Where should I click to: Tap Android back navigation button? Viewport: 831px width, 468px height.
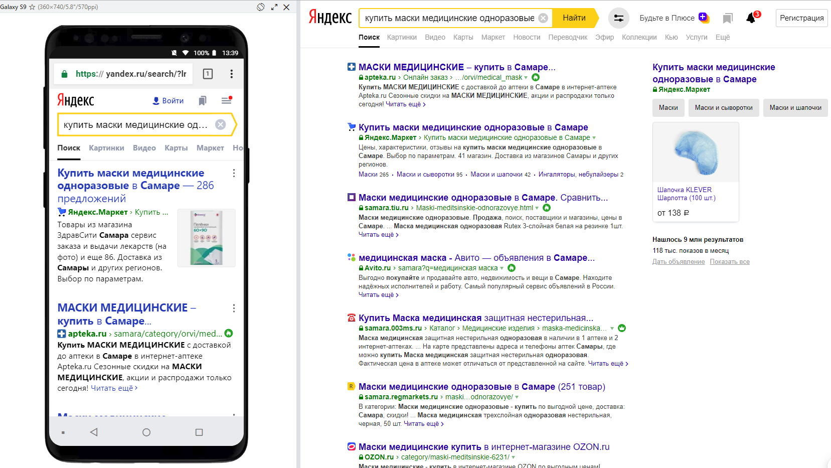pos(94,432)
